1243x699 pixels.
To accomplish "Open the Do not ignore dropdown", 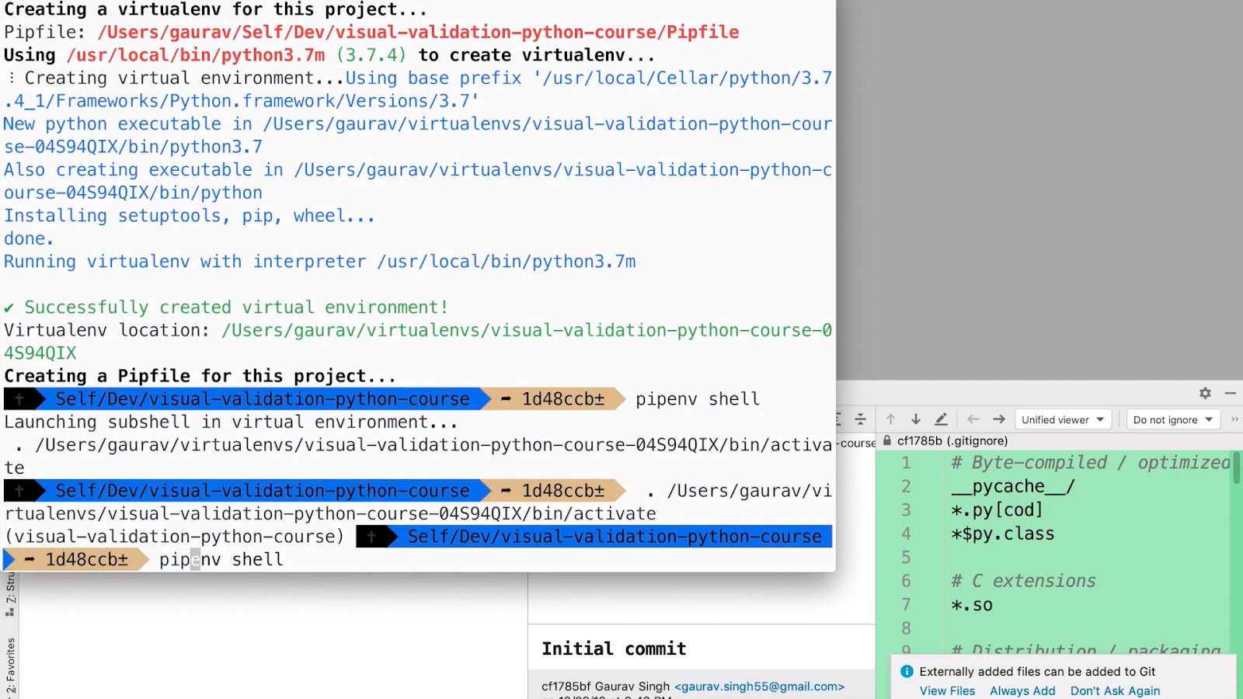I will coord(1172,419).
